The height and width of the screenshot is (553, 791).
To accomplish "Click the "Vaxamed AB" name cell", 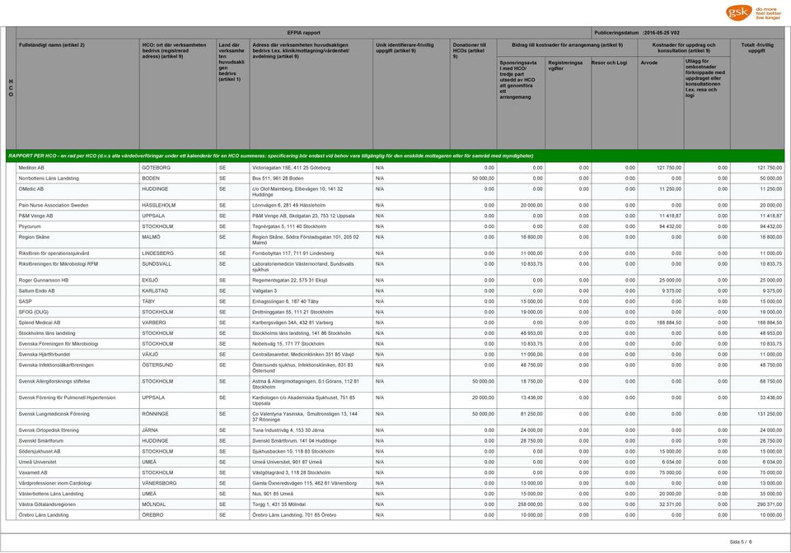I will click(77, 473).
